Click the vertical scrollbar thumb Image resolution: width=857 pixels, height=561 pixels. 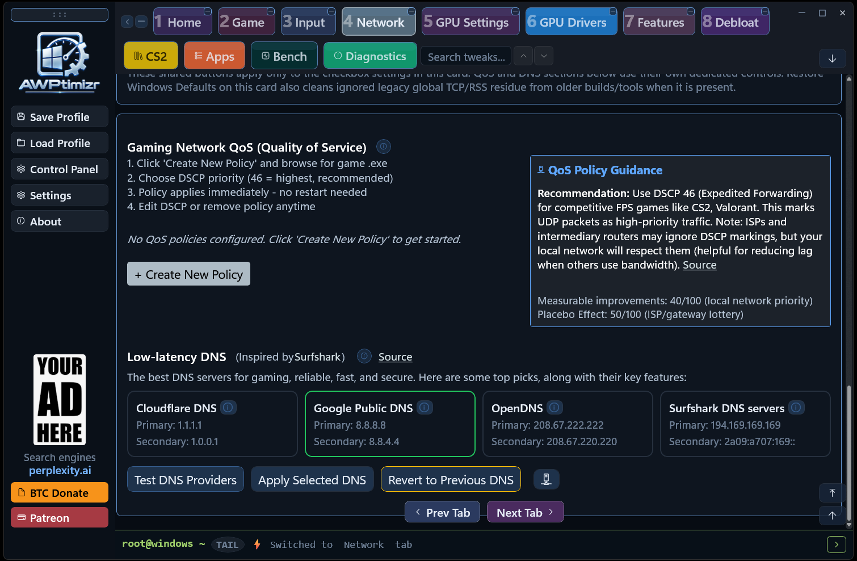[x=849, y=453]
